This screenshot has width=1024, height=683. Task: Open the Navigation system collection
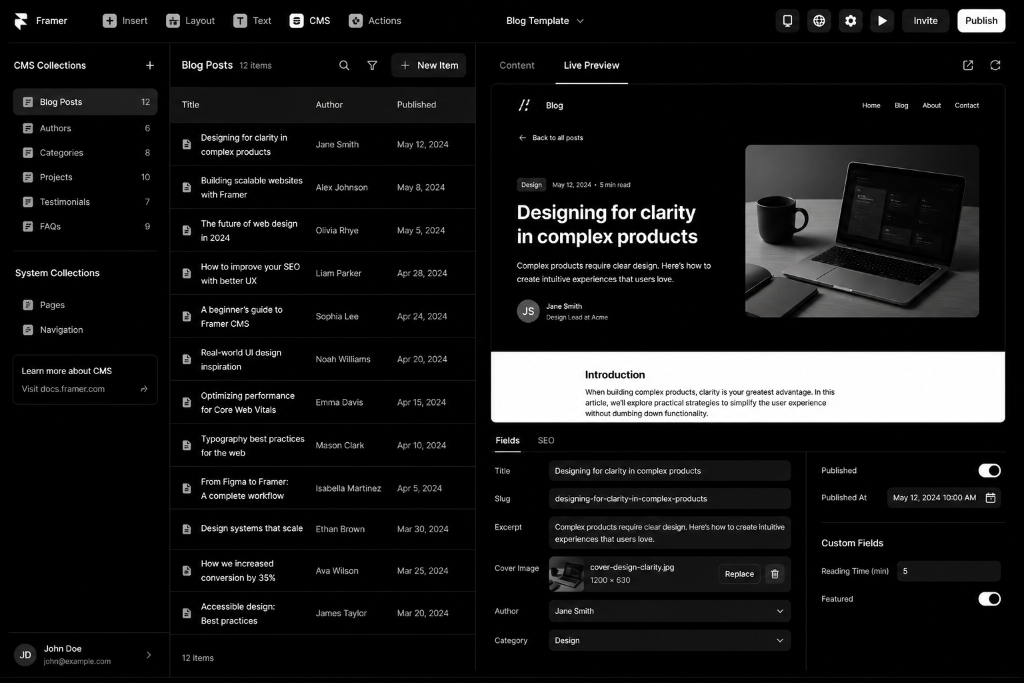point(85,329)
